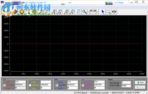Select the four-arrow move axes tool

(34, 11)
